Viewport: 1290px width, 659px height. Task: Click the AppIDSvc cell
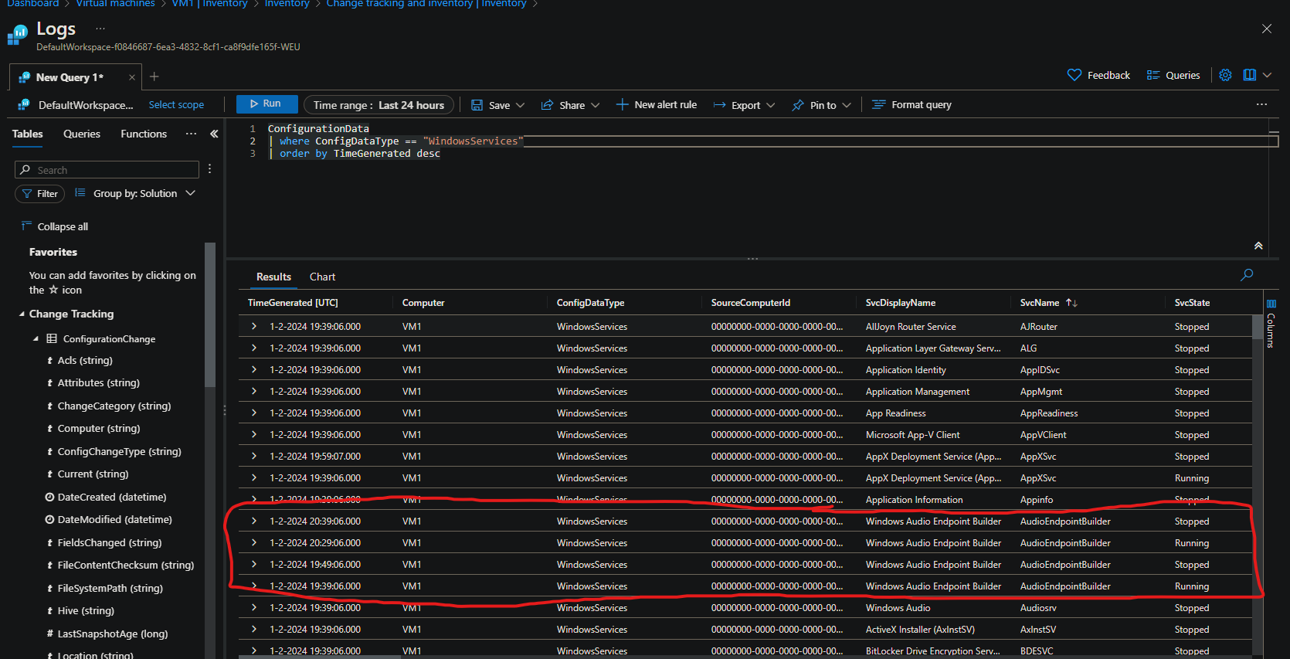coord(1040,370)
